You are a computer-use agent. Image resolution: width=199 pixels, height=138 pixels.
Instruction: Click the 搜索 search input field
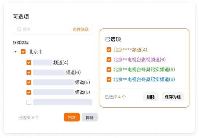(x=46, y=29)
